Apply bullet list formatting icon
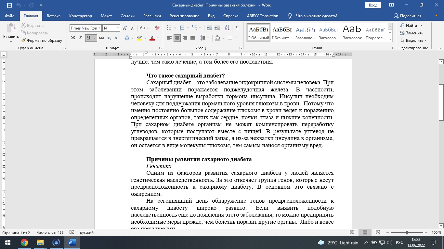This screenshot has width=444, height=249. [x=169, y=28]
